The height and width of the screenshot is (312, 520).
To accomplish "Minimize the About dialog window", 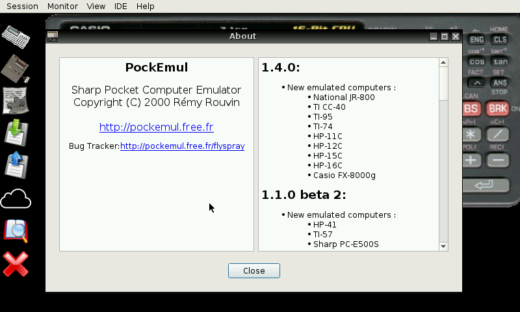I will (434, 36).
